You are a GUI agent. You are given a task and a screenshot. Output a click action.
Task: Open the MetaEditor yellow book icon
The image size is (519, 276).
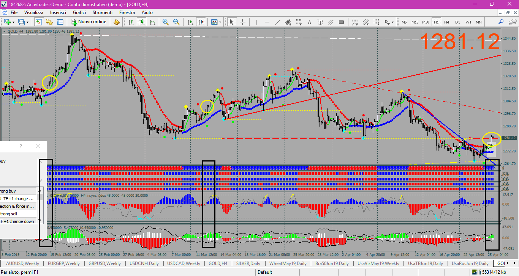117,22
